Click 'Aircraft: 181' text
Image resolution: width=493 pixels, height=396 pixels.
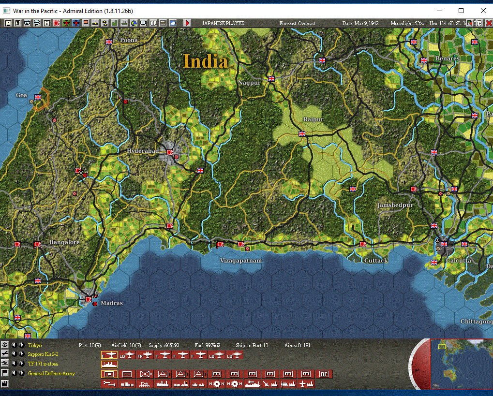pos(297,345)
